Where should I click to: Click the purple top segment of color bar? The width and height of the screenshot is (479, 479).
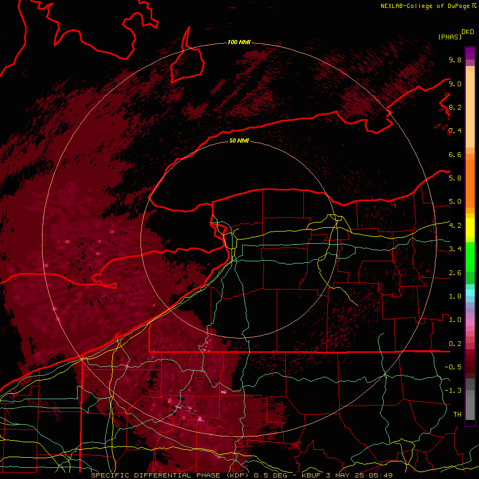(x=470, y=53)
